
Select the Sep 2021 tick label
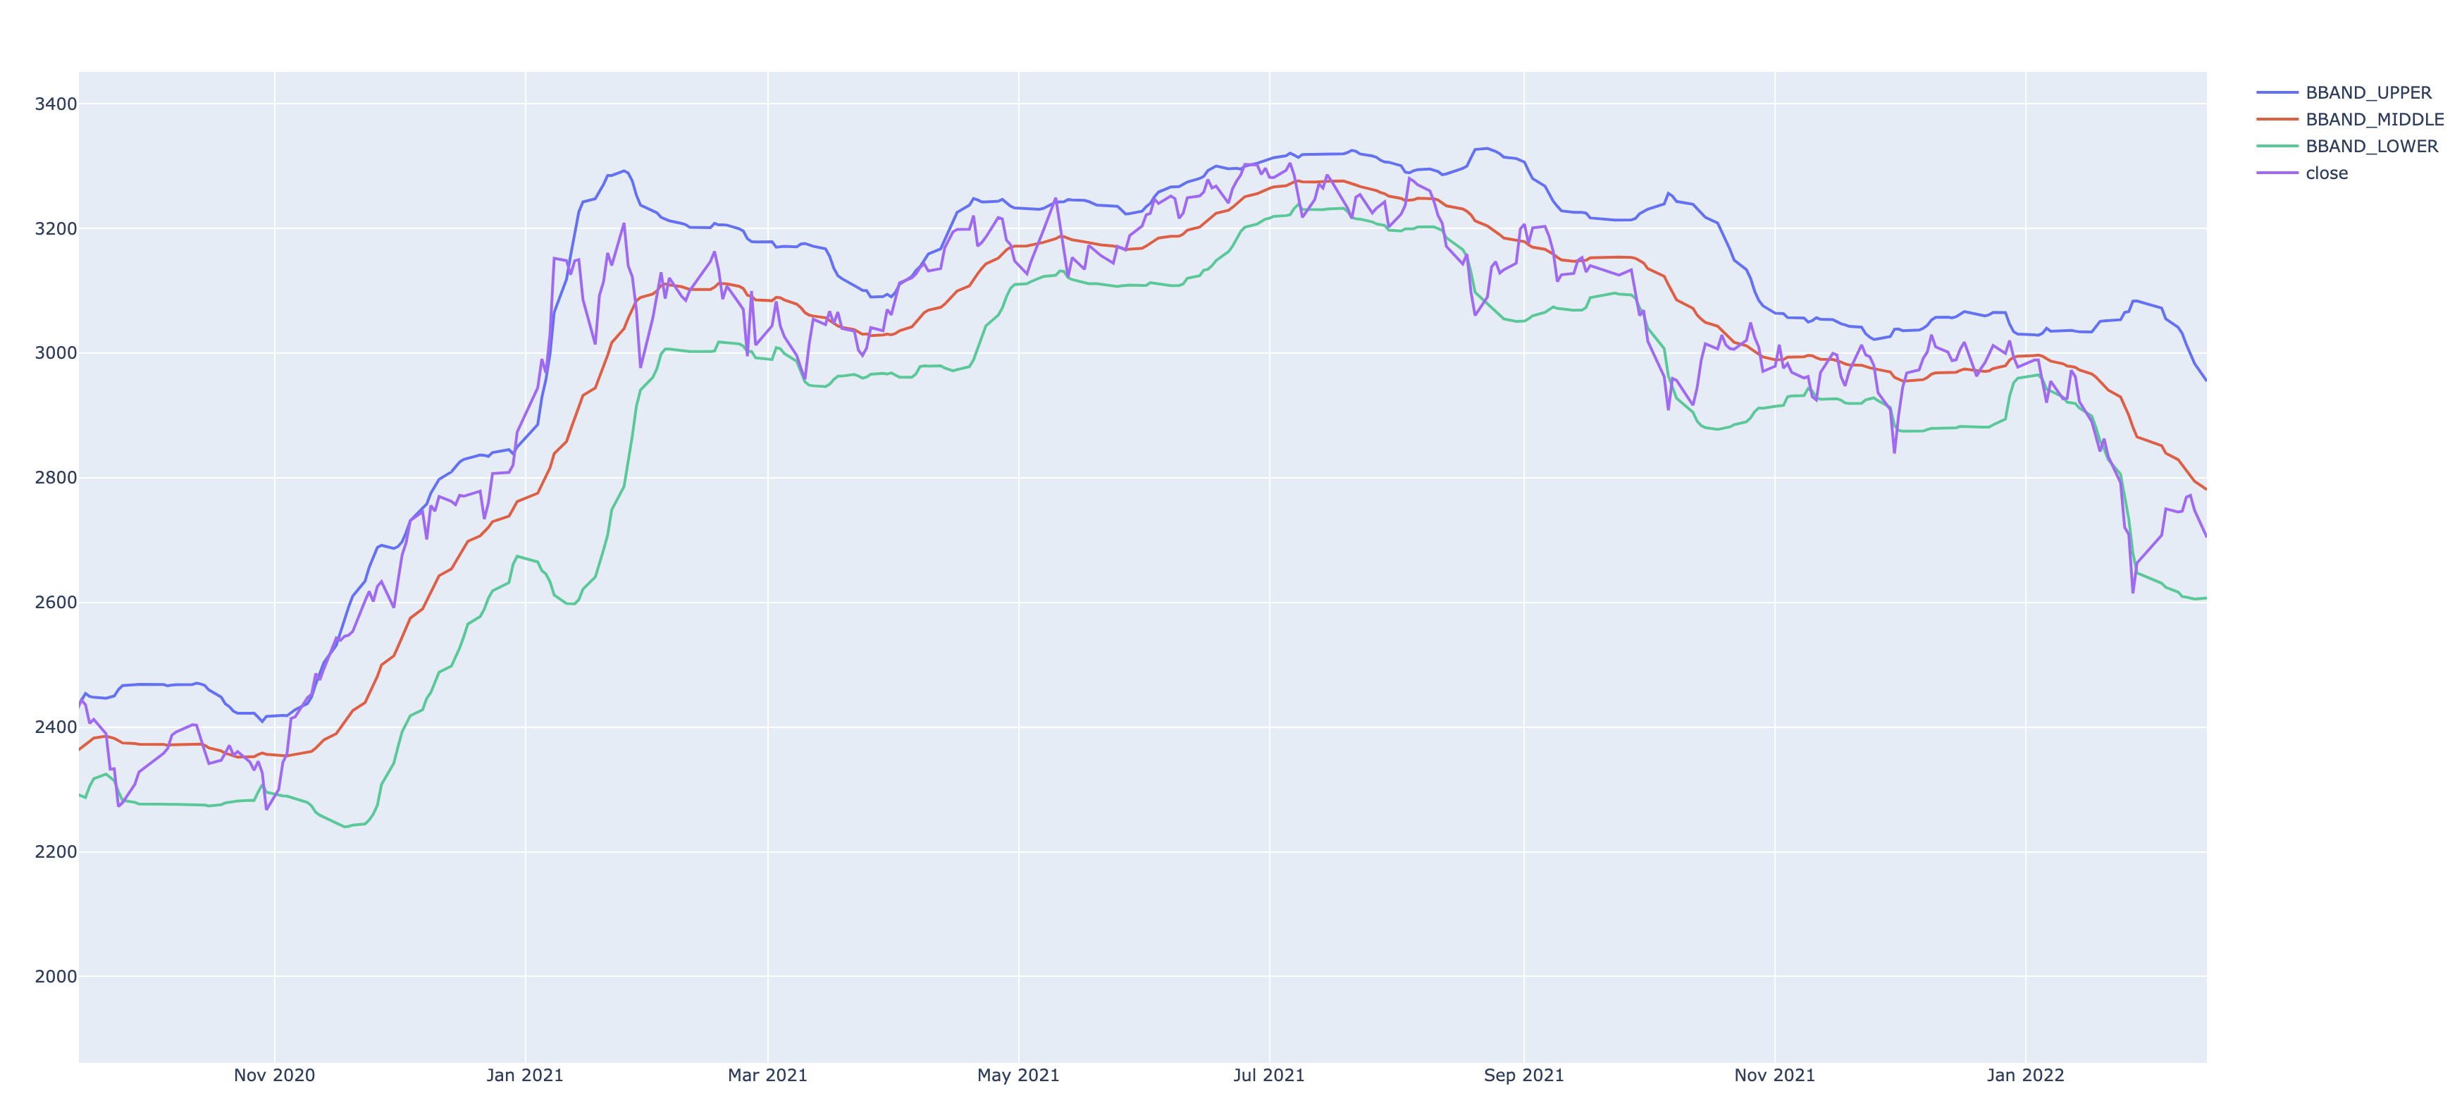coord(1523,1075)
